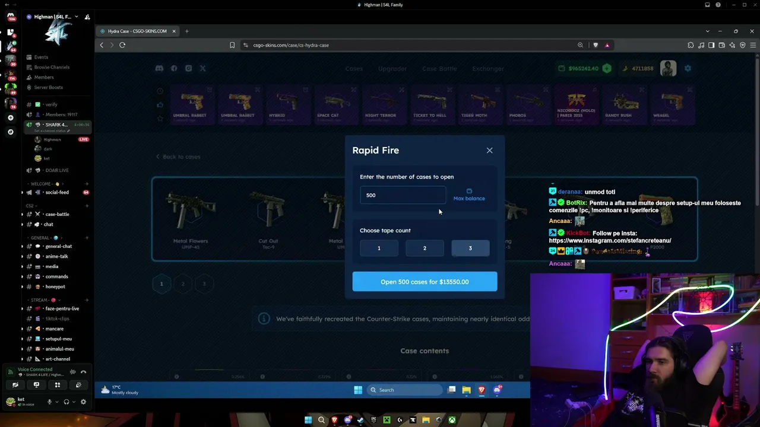This screenshot has width=760, height=427.
Task: Open the Brave Rewards triangle icon
Action: coord(607,45)
